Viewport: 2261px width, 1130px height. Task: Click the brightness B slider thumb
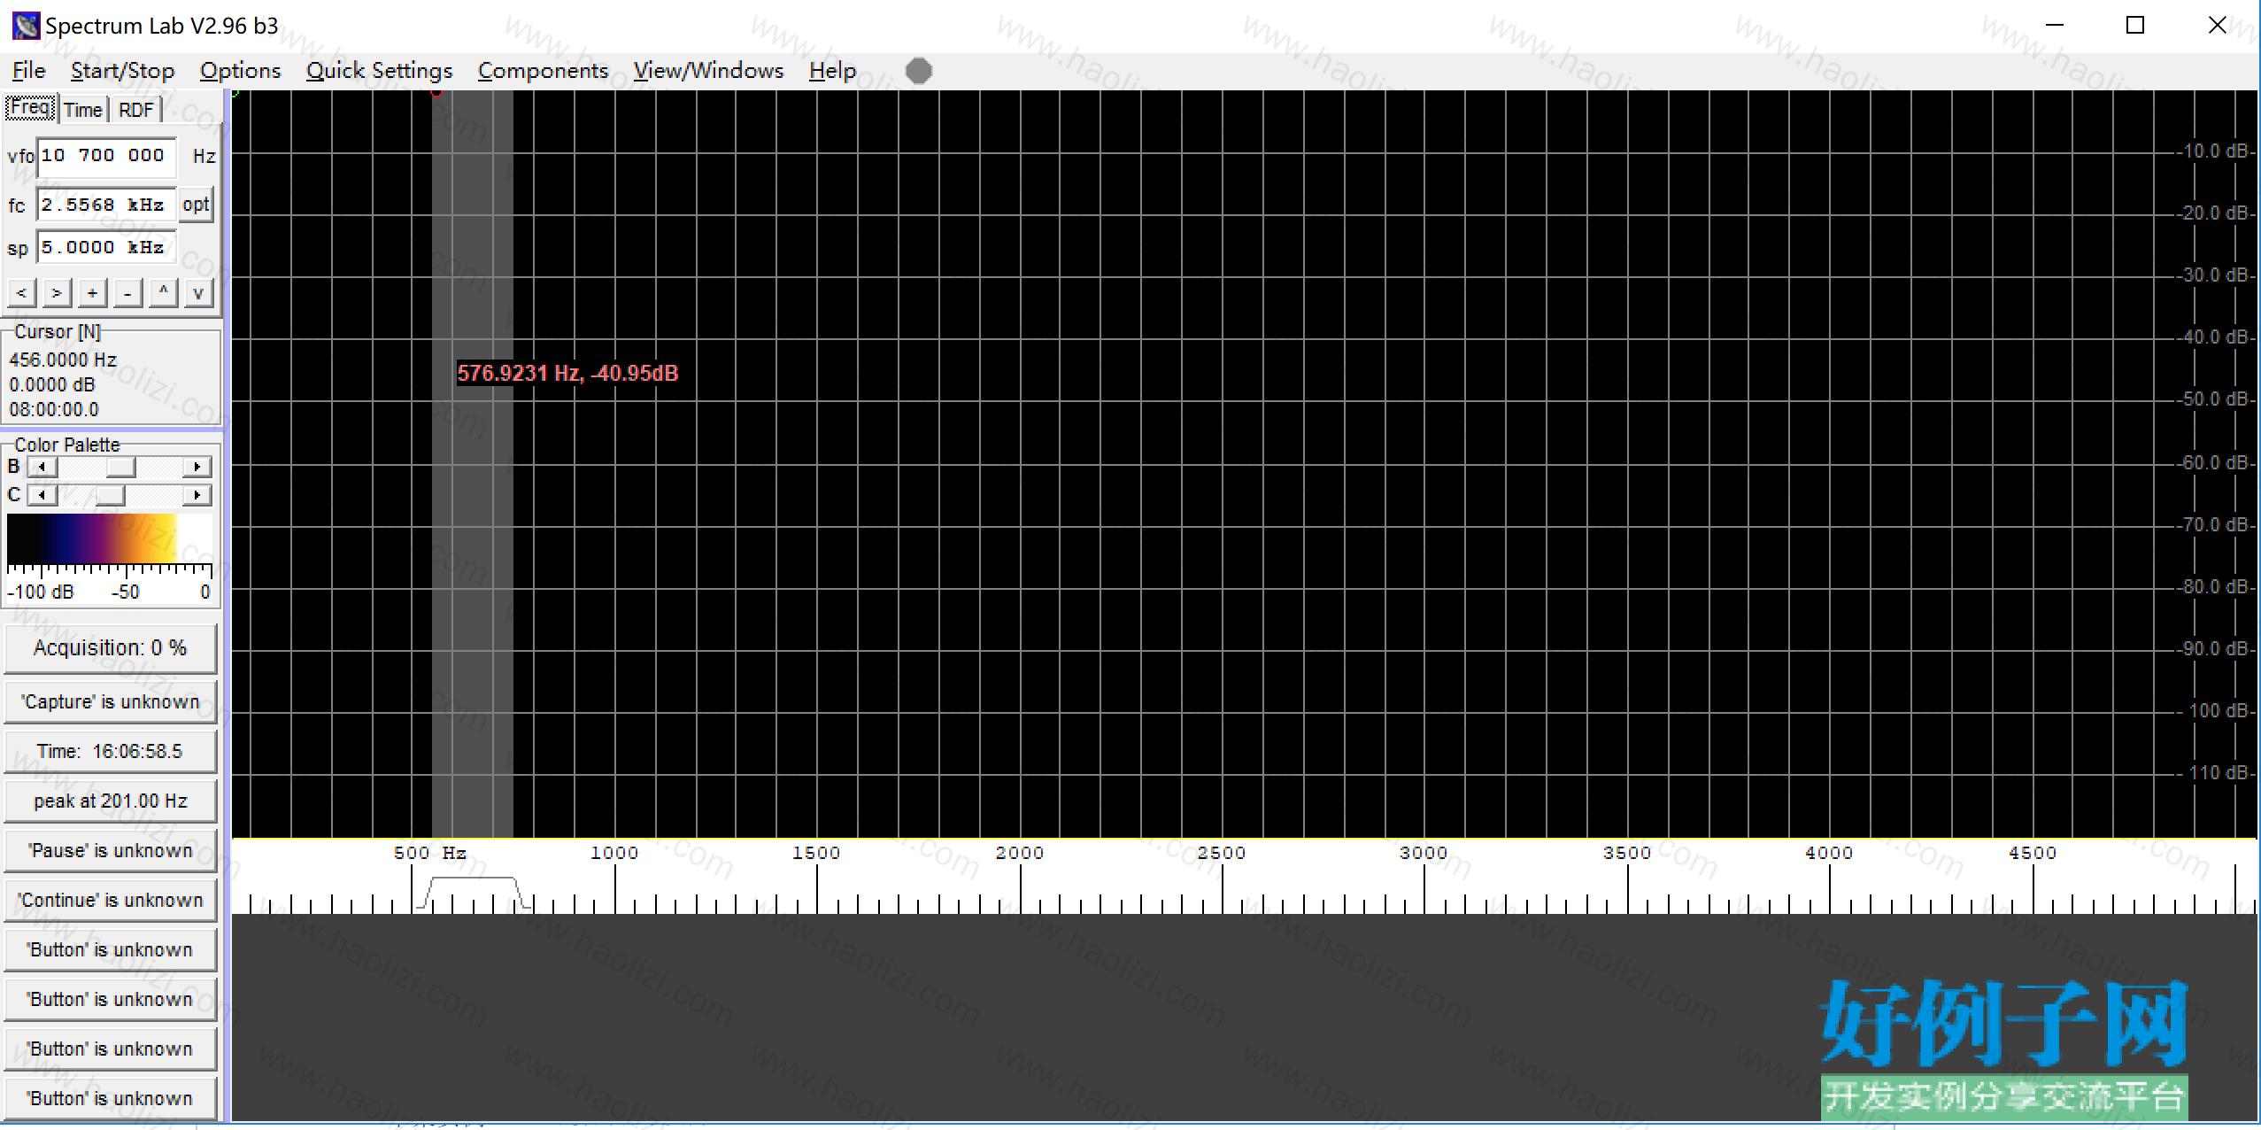121,467
